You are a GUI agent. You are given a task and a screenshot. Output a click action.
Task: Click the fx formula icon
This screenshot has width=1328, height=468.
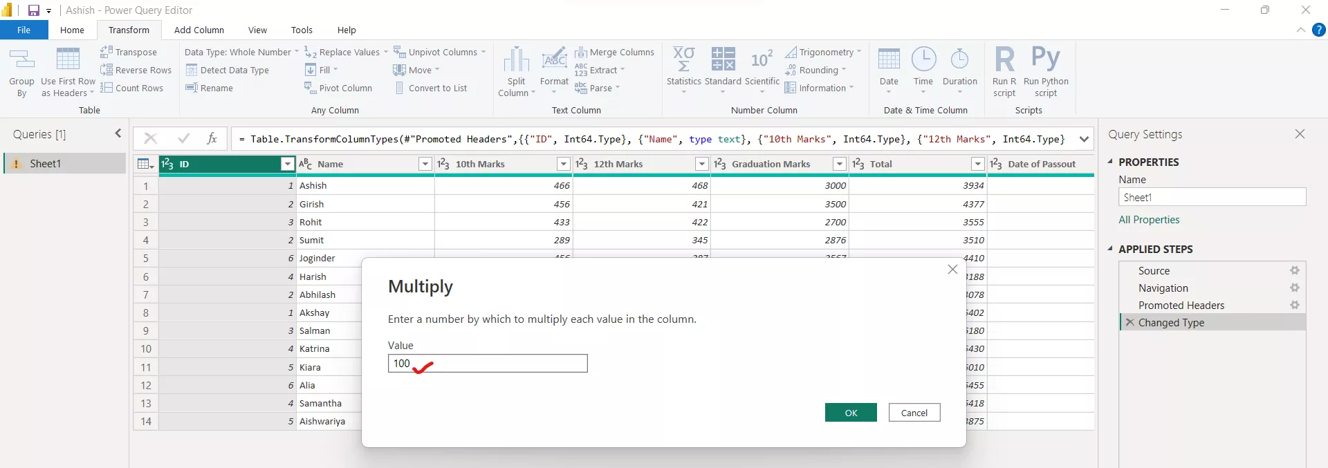click(x=212, y=138)
